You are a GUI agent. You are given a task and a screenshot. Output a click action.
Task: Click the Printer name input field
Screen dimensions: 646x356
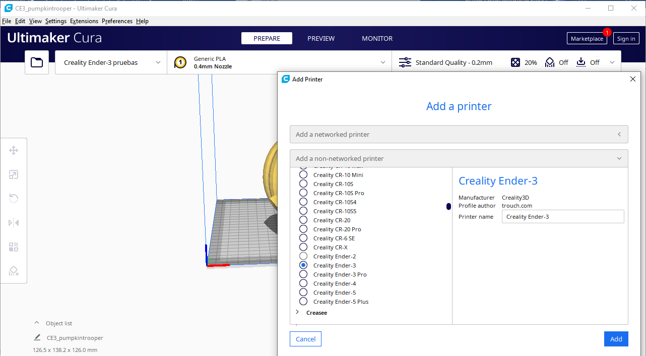click(563, 217)
